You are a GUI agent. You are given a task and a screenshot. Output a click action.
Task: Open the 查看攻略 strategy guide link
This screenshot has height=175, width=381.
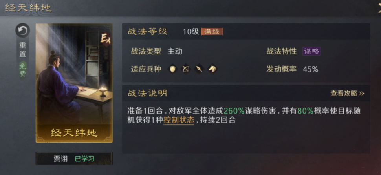tap(347, 93)
